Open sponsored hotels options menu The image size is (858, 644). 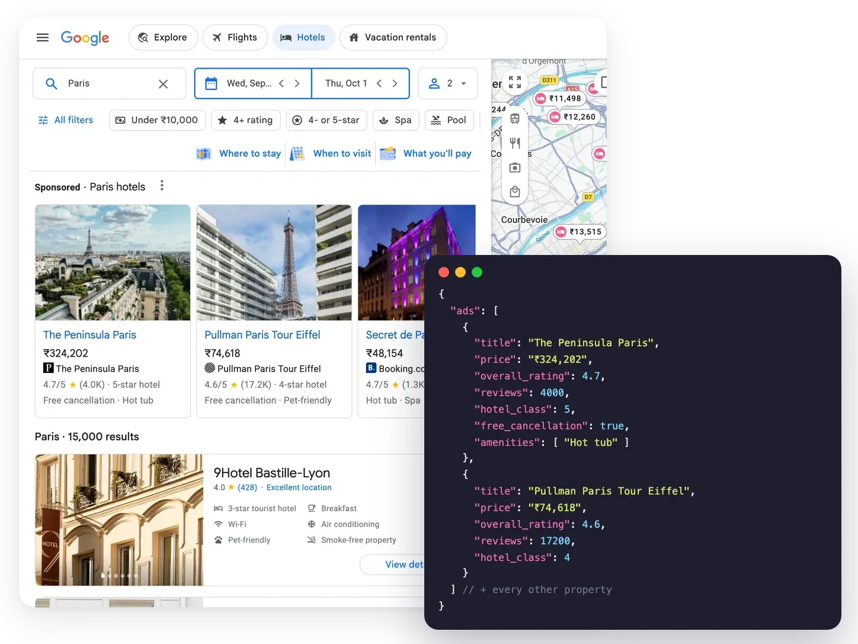[162, 186]
